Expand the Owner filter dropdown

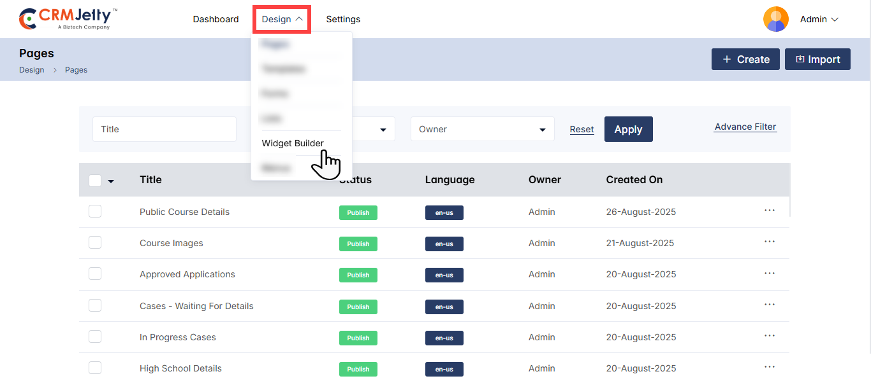[482, 129]
